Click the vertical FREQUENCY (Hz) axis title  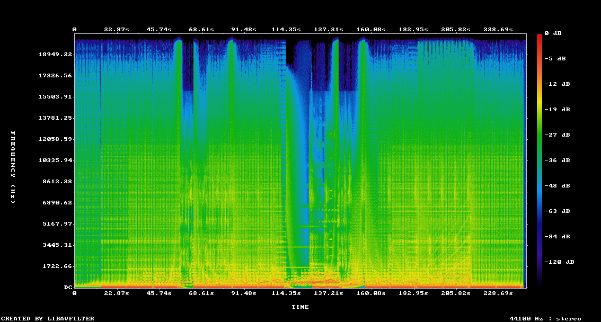[14, 167]
